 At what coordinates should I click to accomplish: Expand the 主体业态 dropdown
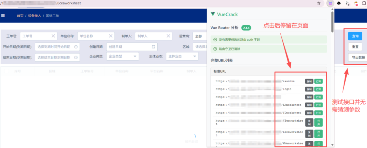coord(182,56)
